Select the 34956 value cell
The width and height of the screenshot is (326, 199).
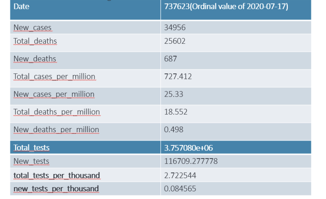(175, 28)
